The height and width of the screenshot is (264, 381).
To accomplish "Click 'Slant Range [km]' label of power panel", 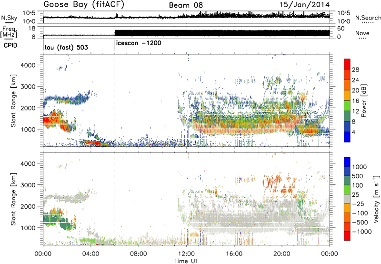I will pyautogui.click(x=13, y=101).
